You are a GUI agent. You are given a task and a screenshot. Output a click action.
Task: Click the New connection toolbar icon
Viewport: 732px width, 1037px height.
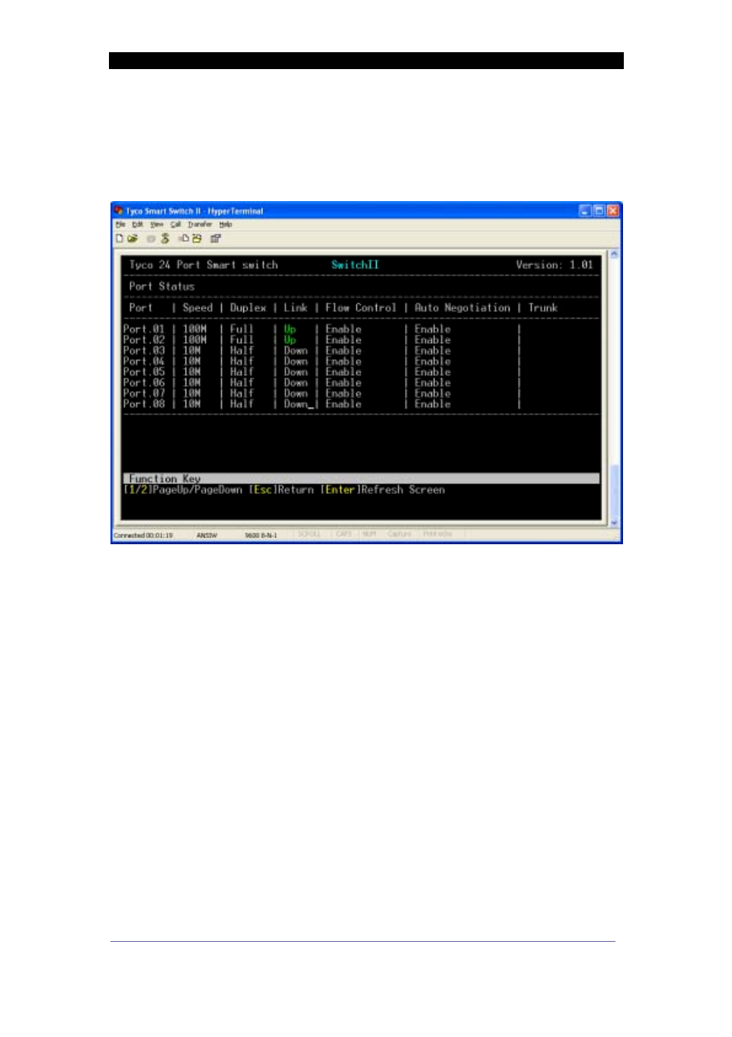(x=120, y=239)
